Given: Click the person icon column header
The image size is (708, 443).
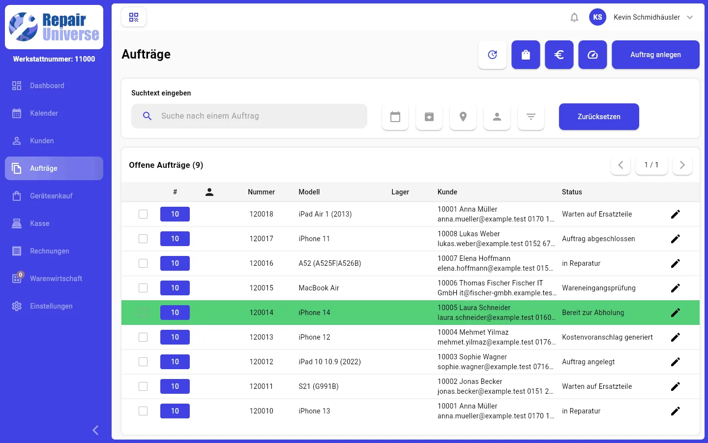Looking at the screenshot, I should click(x=209, y=192).
